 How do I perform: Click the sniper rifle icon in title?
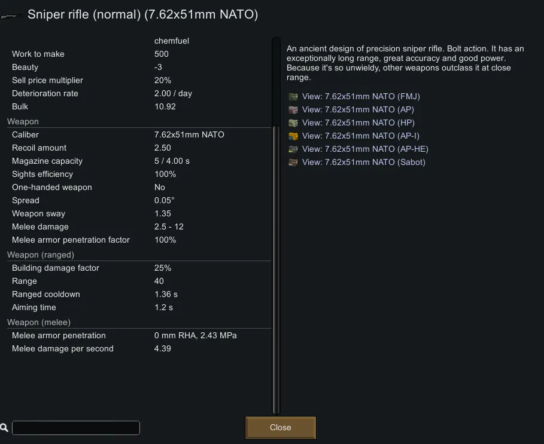point(13,15)
